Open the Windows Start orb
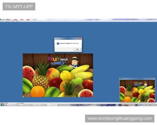157x125 pixels. tap(2, 105)
